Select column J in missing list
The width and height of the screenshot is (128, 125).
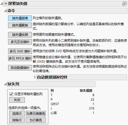[51, 108]
